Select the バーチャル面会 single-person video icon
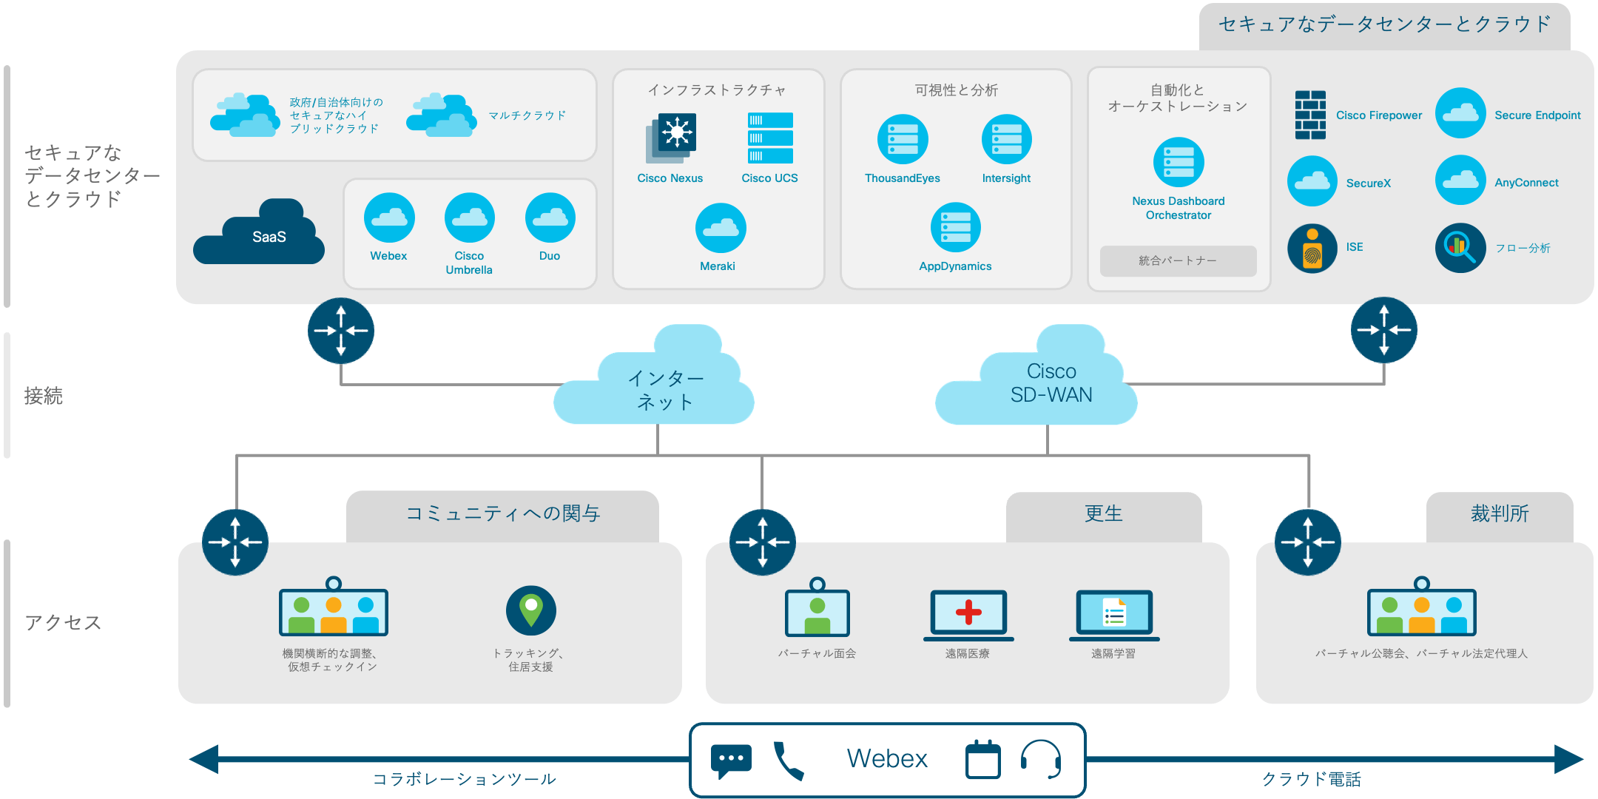 tap(817, 607)
